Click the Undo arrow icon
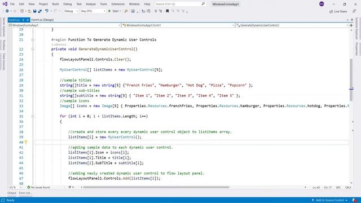 47,11
